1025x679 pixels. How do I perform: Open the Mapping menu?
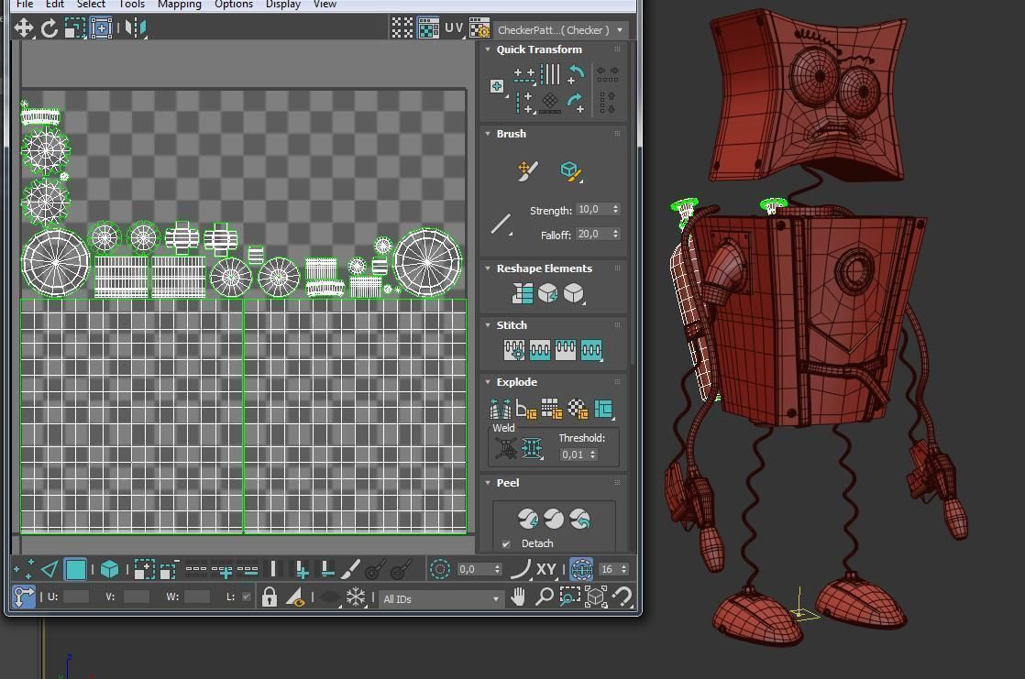(179, 5)
